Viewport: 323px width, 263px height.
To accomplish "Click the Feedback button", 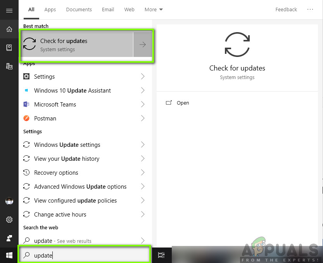I will coord(286,9).
